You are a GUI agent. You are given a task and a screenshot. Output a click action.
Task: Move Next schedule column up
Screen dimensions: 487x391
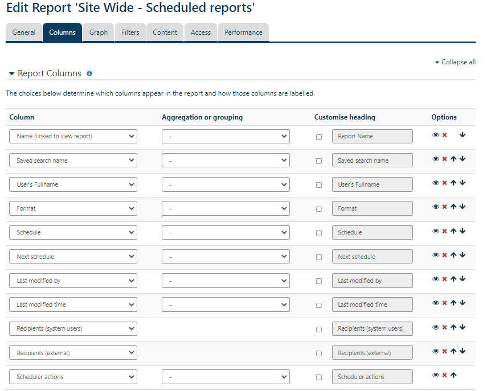(x=453, y=256)
